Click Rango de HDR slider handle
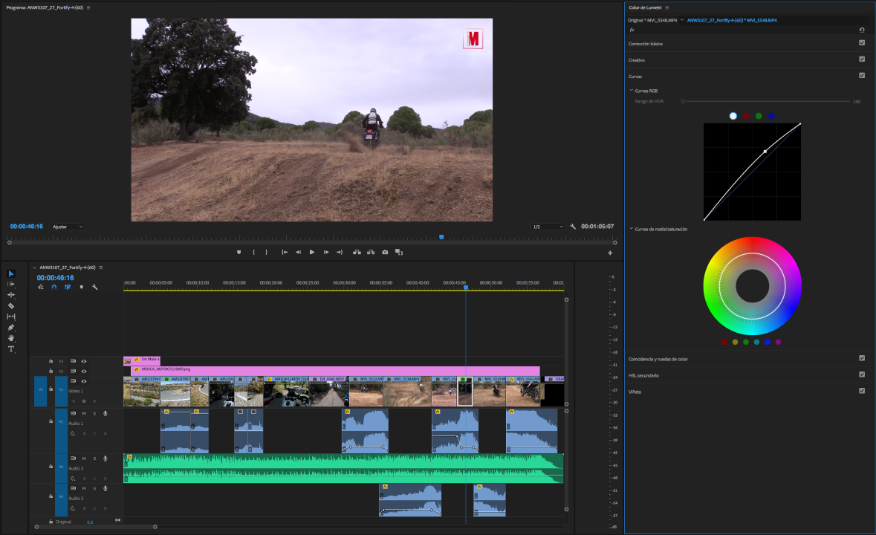 click(683, 102)
